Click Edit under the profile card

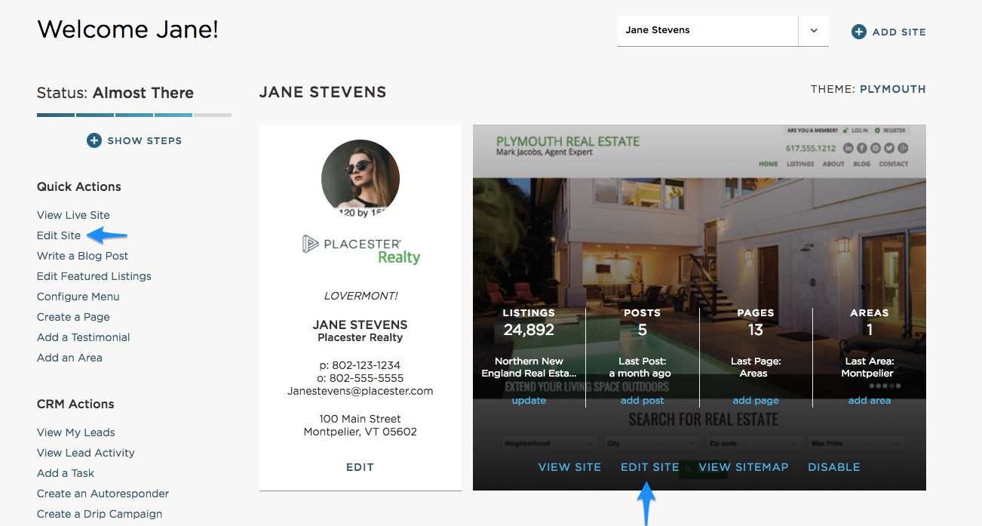(x=361, y=467)
